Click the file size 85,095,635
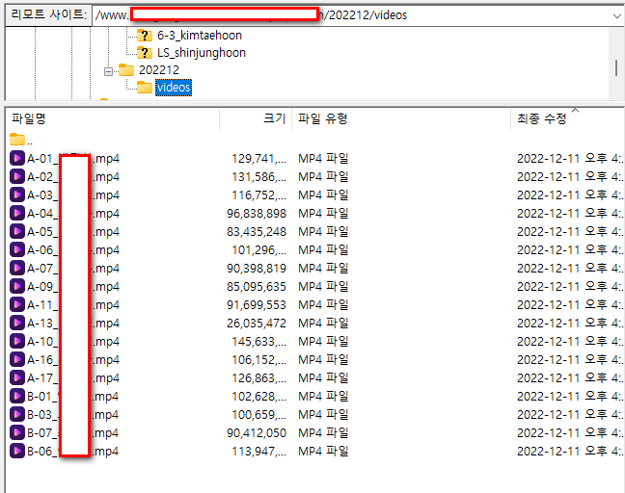Viewport: 625px width, 493px height. [257, 287]
